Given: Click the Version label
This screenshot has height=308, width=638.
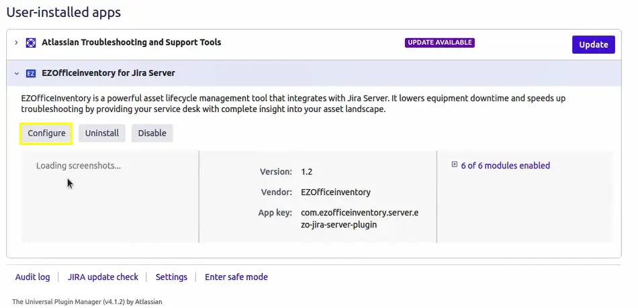Looking at the screenshot, I should [276, 172].
